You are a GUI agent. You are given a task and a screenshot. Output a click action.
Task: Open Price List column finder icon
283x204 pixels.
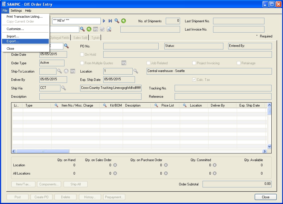coord(156,105)
